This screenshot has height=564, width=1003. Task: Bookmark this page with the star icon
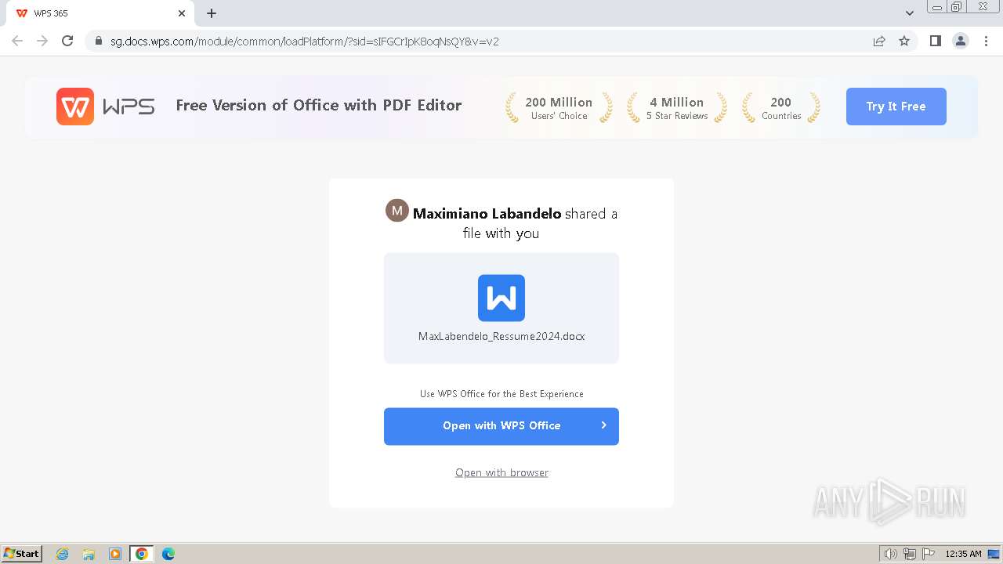coord(904,41)
